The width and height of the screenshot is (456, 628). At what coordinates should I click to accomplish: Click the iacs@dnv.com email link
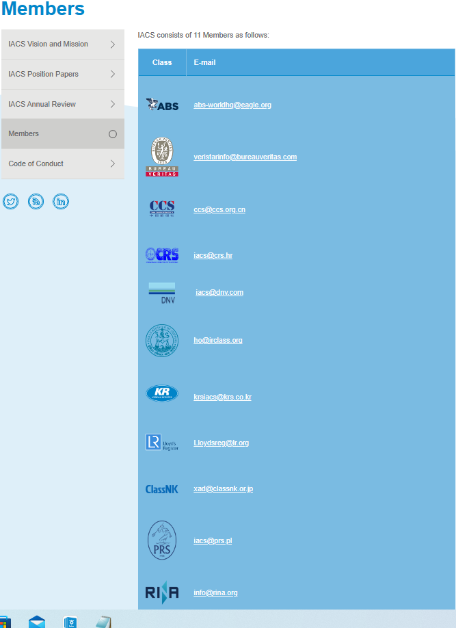point(219,292)
